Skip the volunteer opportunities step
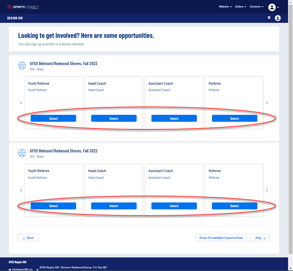Viewport: 293px width, 271px height. click(x=260, y=237)
